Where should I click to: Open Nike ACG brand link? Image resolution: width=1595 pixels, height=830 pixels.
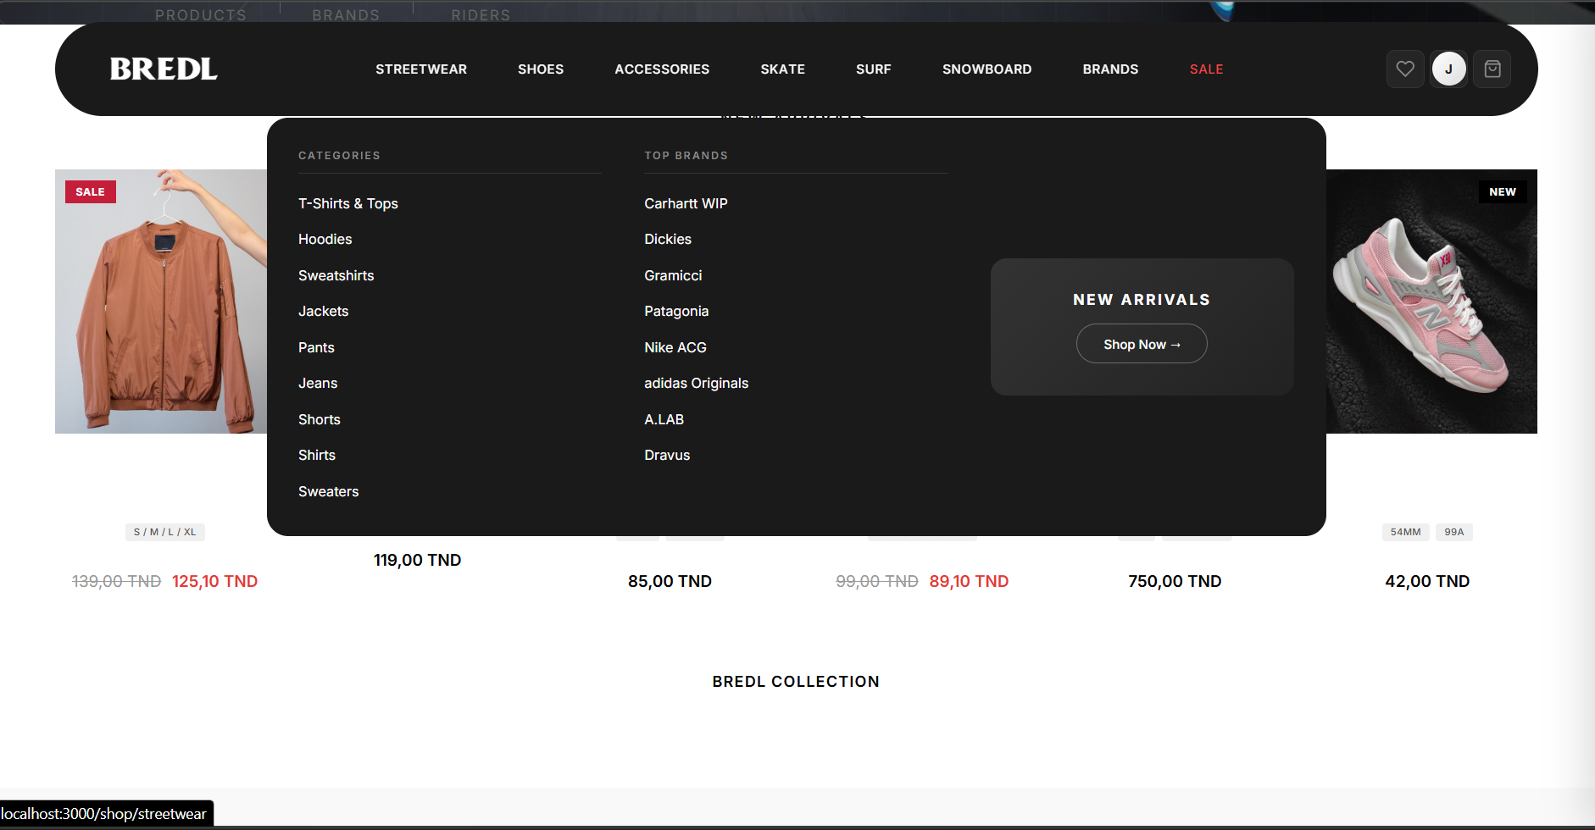click(675, 348)
